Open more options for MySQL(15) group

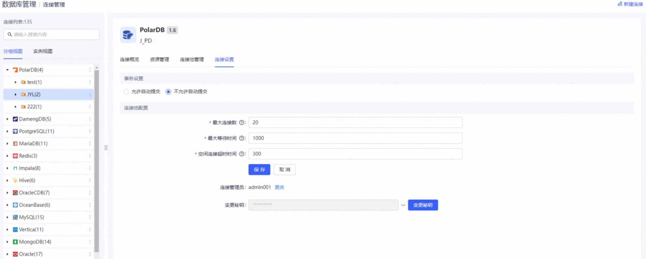pos(90,217)
